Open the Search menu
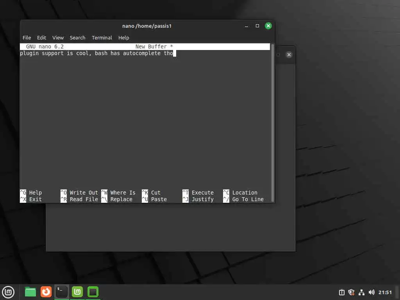400x300 pixels. tap(78, 38)
